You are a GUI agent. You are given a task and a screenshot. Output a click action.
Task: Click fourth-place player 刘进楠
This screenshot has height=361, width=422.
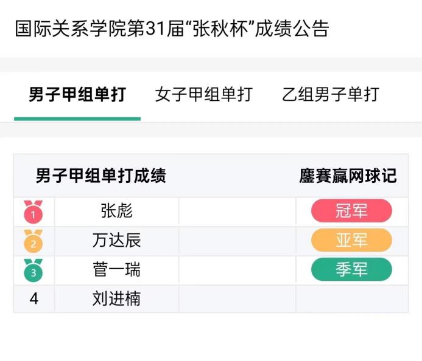tap(116, 298)
